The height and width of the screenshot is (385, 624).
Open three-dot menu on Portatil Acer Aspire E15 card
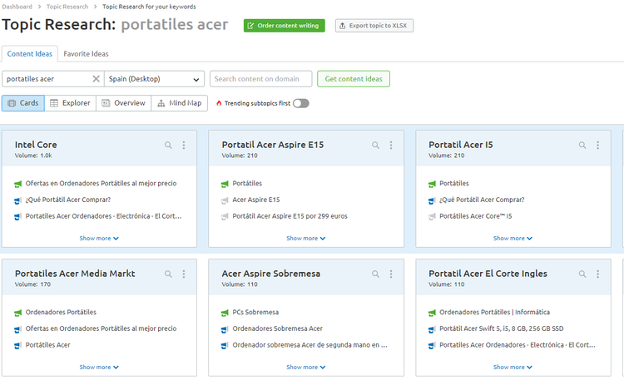coord(391,146)
